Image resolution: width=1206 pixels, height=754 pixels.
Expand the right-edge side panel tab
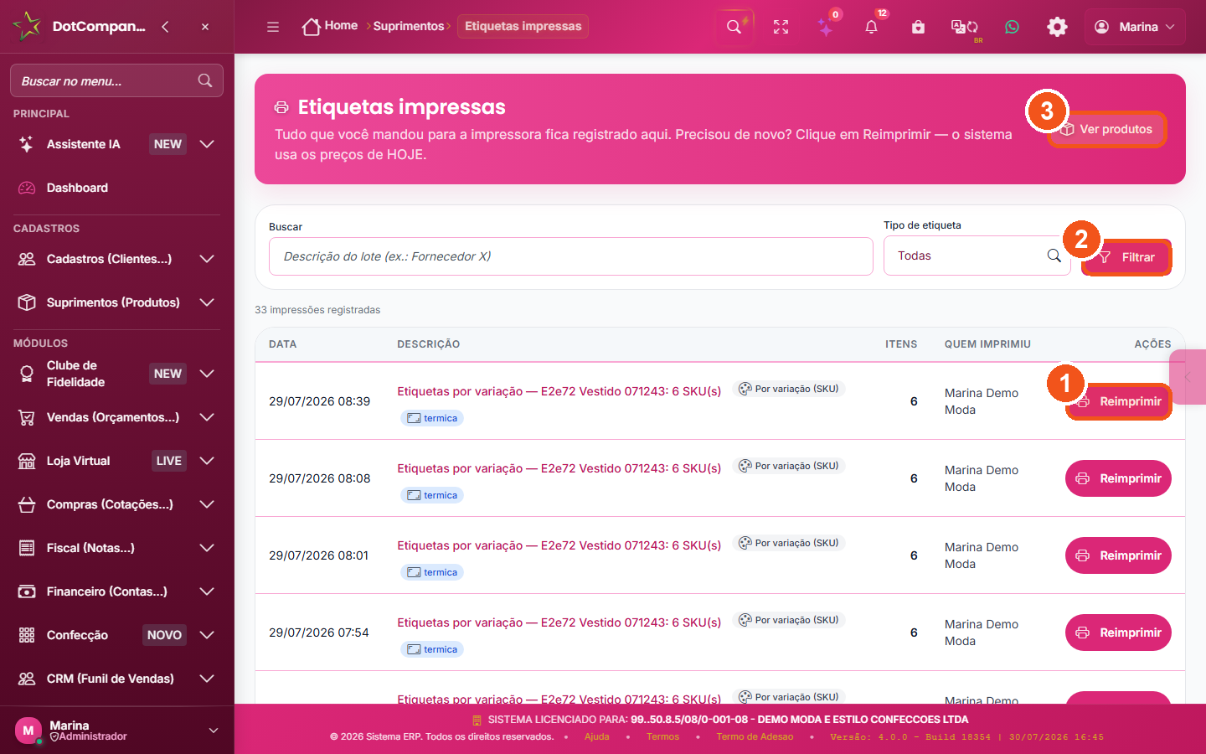[1188, 377]
